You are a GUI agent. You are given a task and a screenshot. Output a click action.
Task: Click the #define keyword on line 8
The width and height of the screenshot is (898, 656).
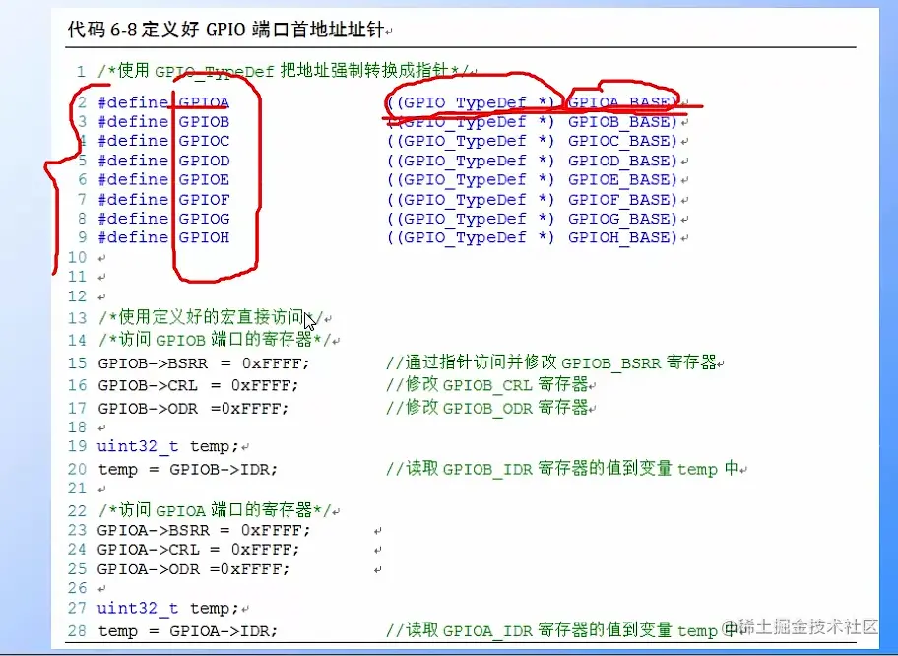pos(133,219)
